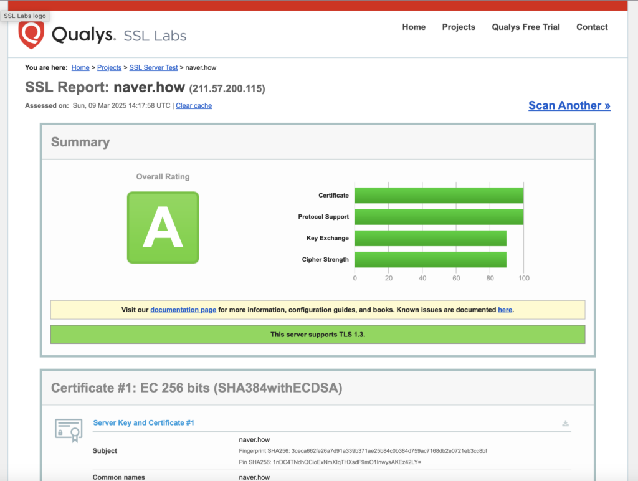Screen dimensions: 638x481
Task: Click the 'SSL Report: naver.how' title
Action: tap(105, 87)
